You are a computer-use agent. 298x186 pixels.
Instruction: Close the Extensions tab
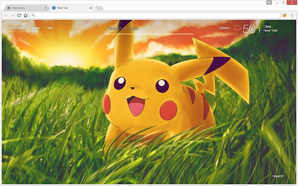[46, 8]
